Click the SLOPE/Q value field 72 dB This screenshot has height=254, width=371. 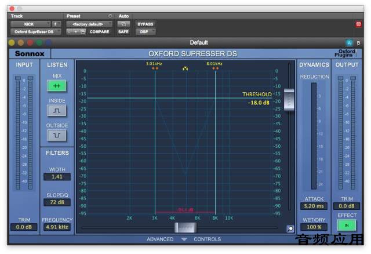[x=57, y=202]
